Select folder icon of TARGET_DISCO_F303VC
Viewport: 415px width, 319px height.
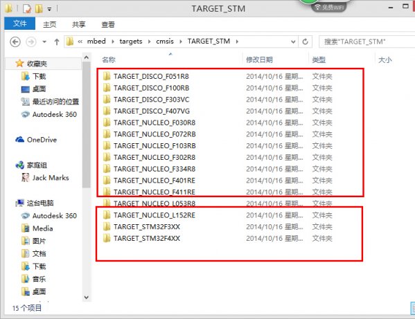107,100
